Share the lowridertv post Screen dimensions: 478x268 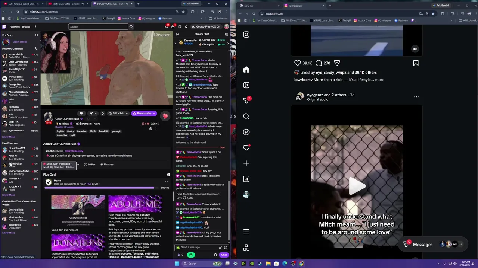[337, 63]
